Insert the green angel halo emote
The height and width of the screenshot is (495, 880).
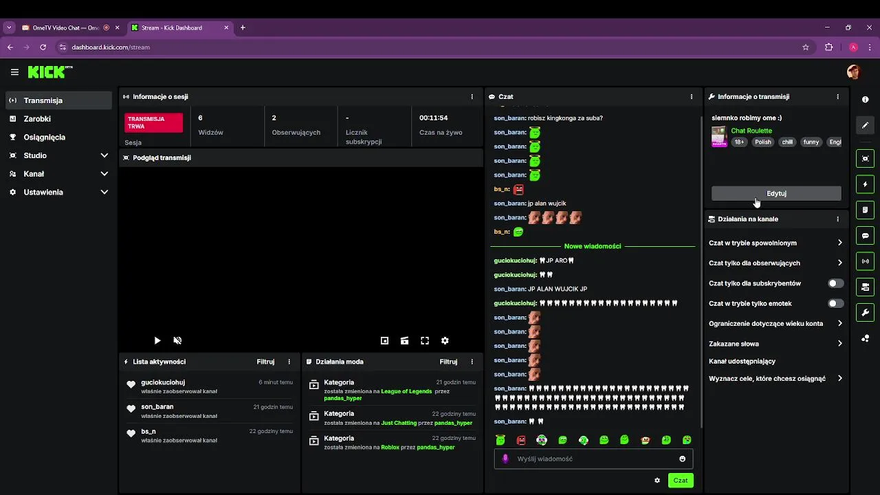[x=500, y=440]
